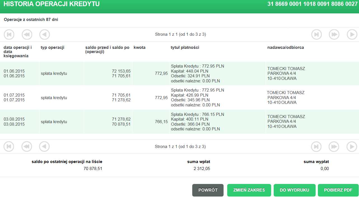Click 'suma wypłat' value 0,00

click(x=325, y=169)
